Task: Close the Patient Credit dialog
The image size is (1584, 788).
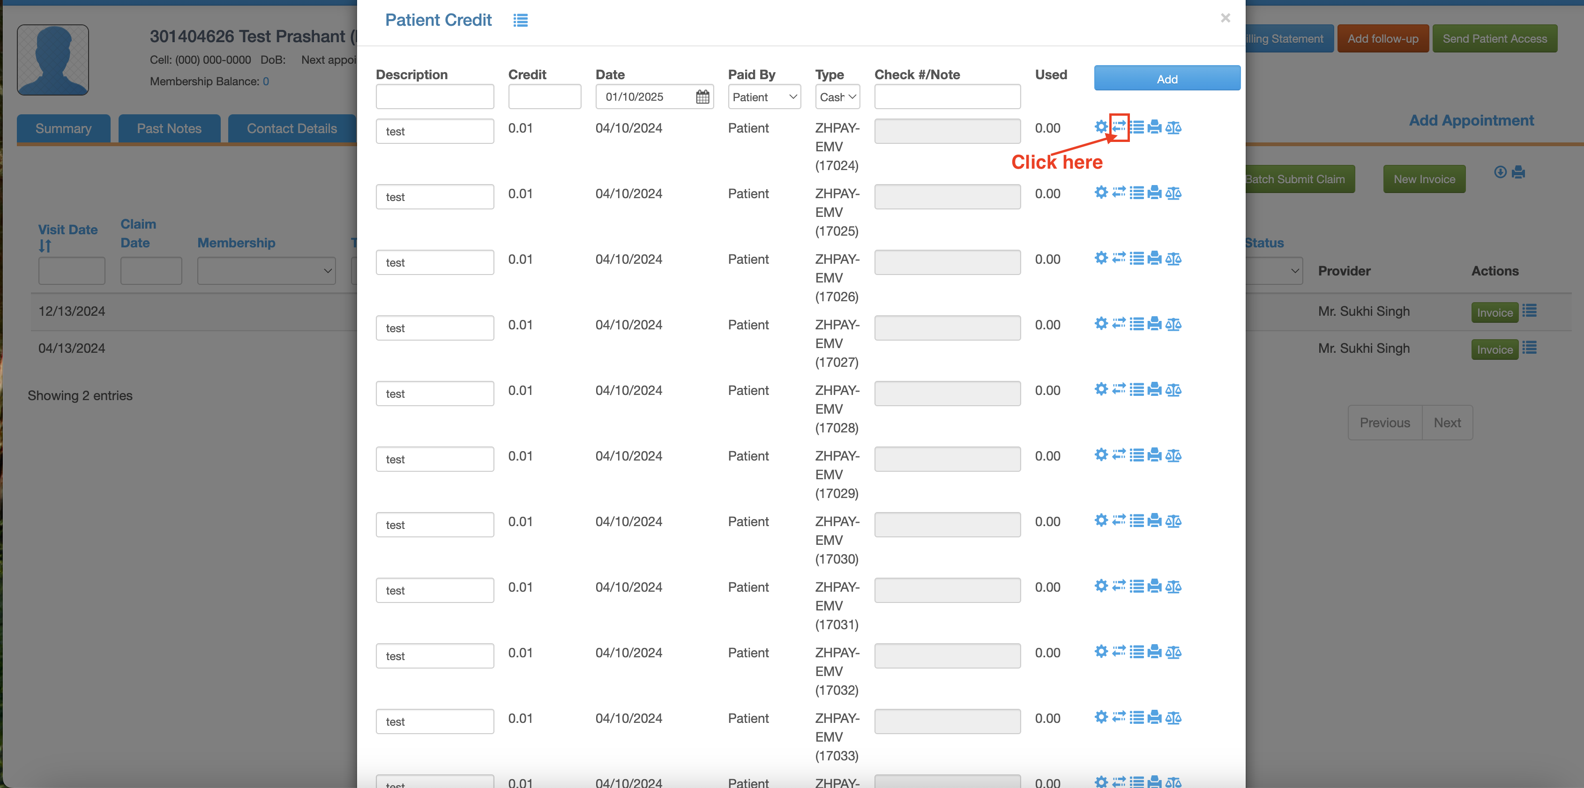Action: point(1225,18)
